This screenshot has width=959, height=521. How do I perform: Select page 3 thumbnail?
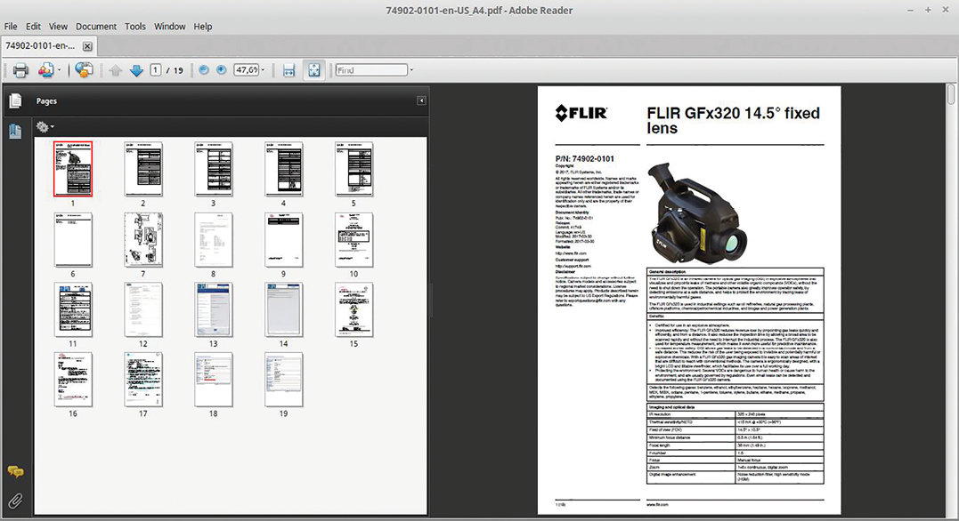coord(214,169)
